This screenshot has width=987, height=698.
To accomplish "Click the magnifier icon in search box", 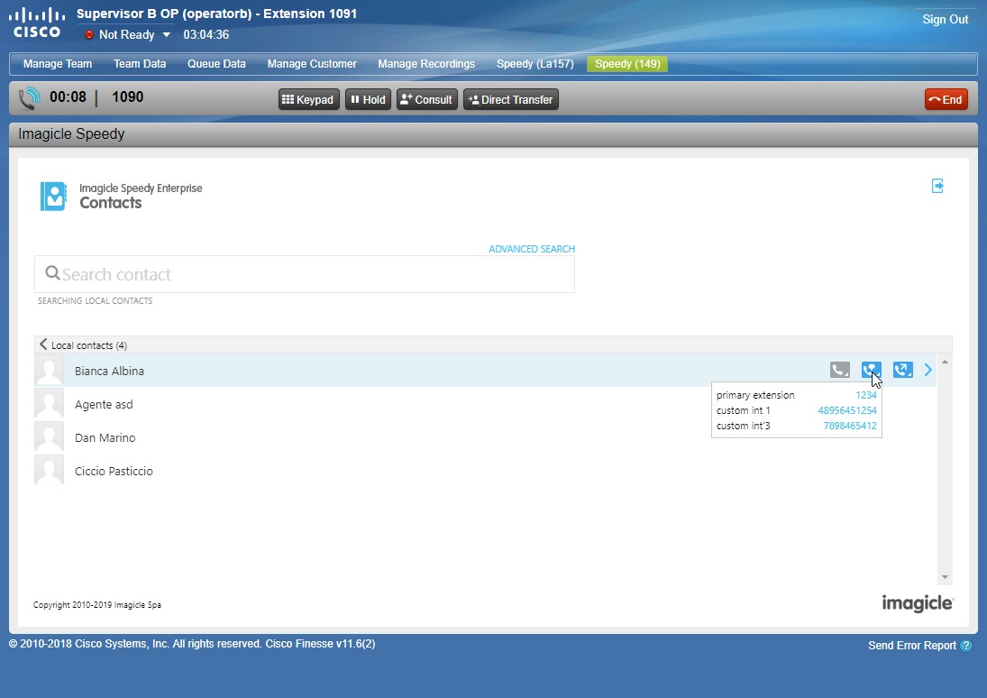I will (x=52, y=273).
